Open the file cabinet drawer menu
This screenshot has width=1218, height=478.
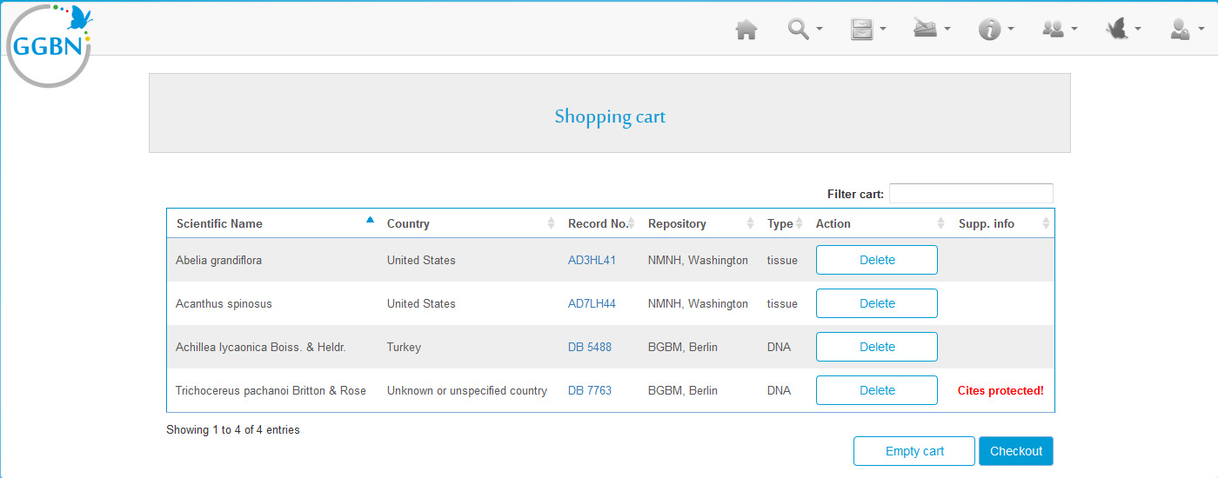pos(867,30)
